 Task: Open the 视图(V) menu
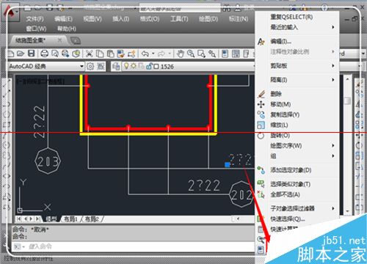[x=92, y=19]
